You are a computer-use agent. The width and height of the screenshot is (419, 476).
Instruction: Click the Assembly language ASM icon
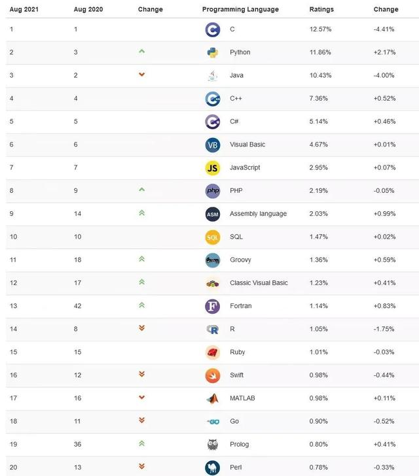pyautogui.click(x=213, y=214)
